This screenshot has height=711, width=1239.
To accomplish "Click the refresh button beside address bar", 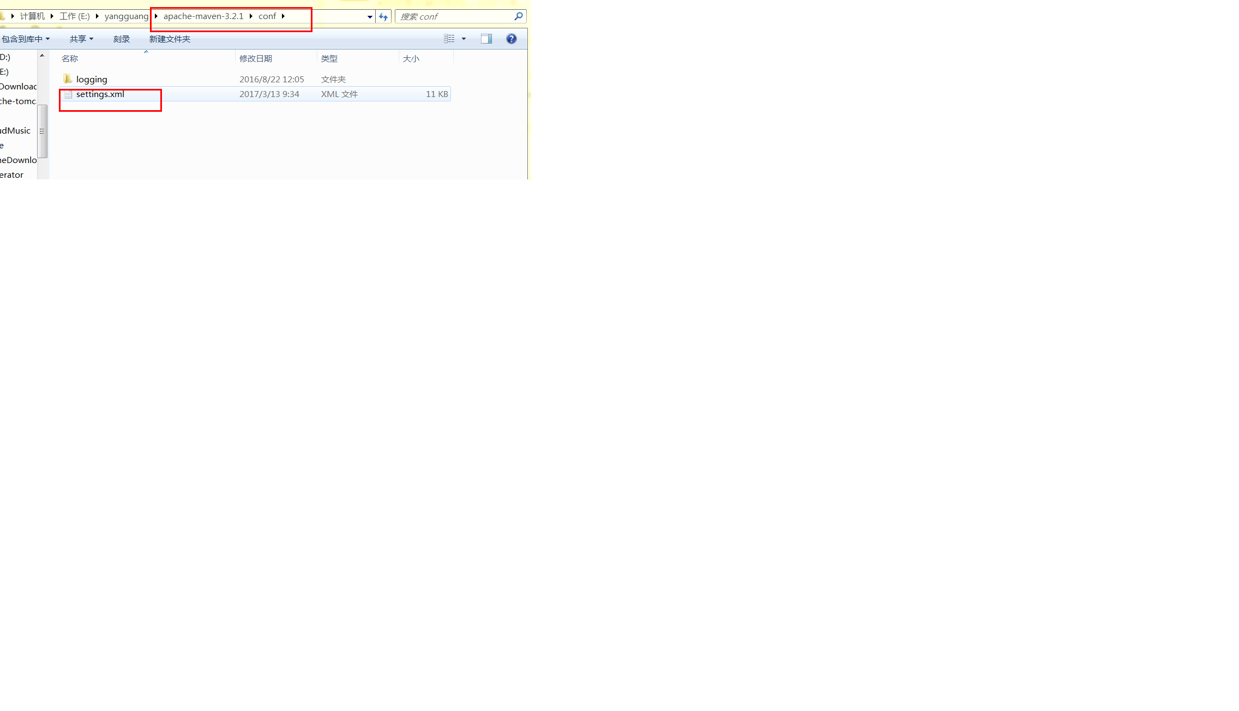I will 383,17.
